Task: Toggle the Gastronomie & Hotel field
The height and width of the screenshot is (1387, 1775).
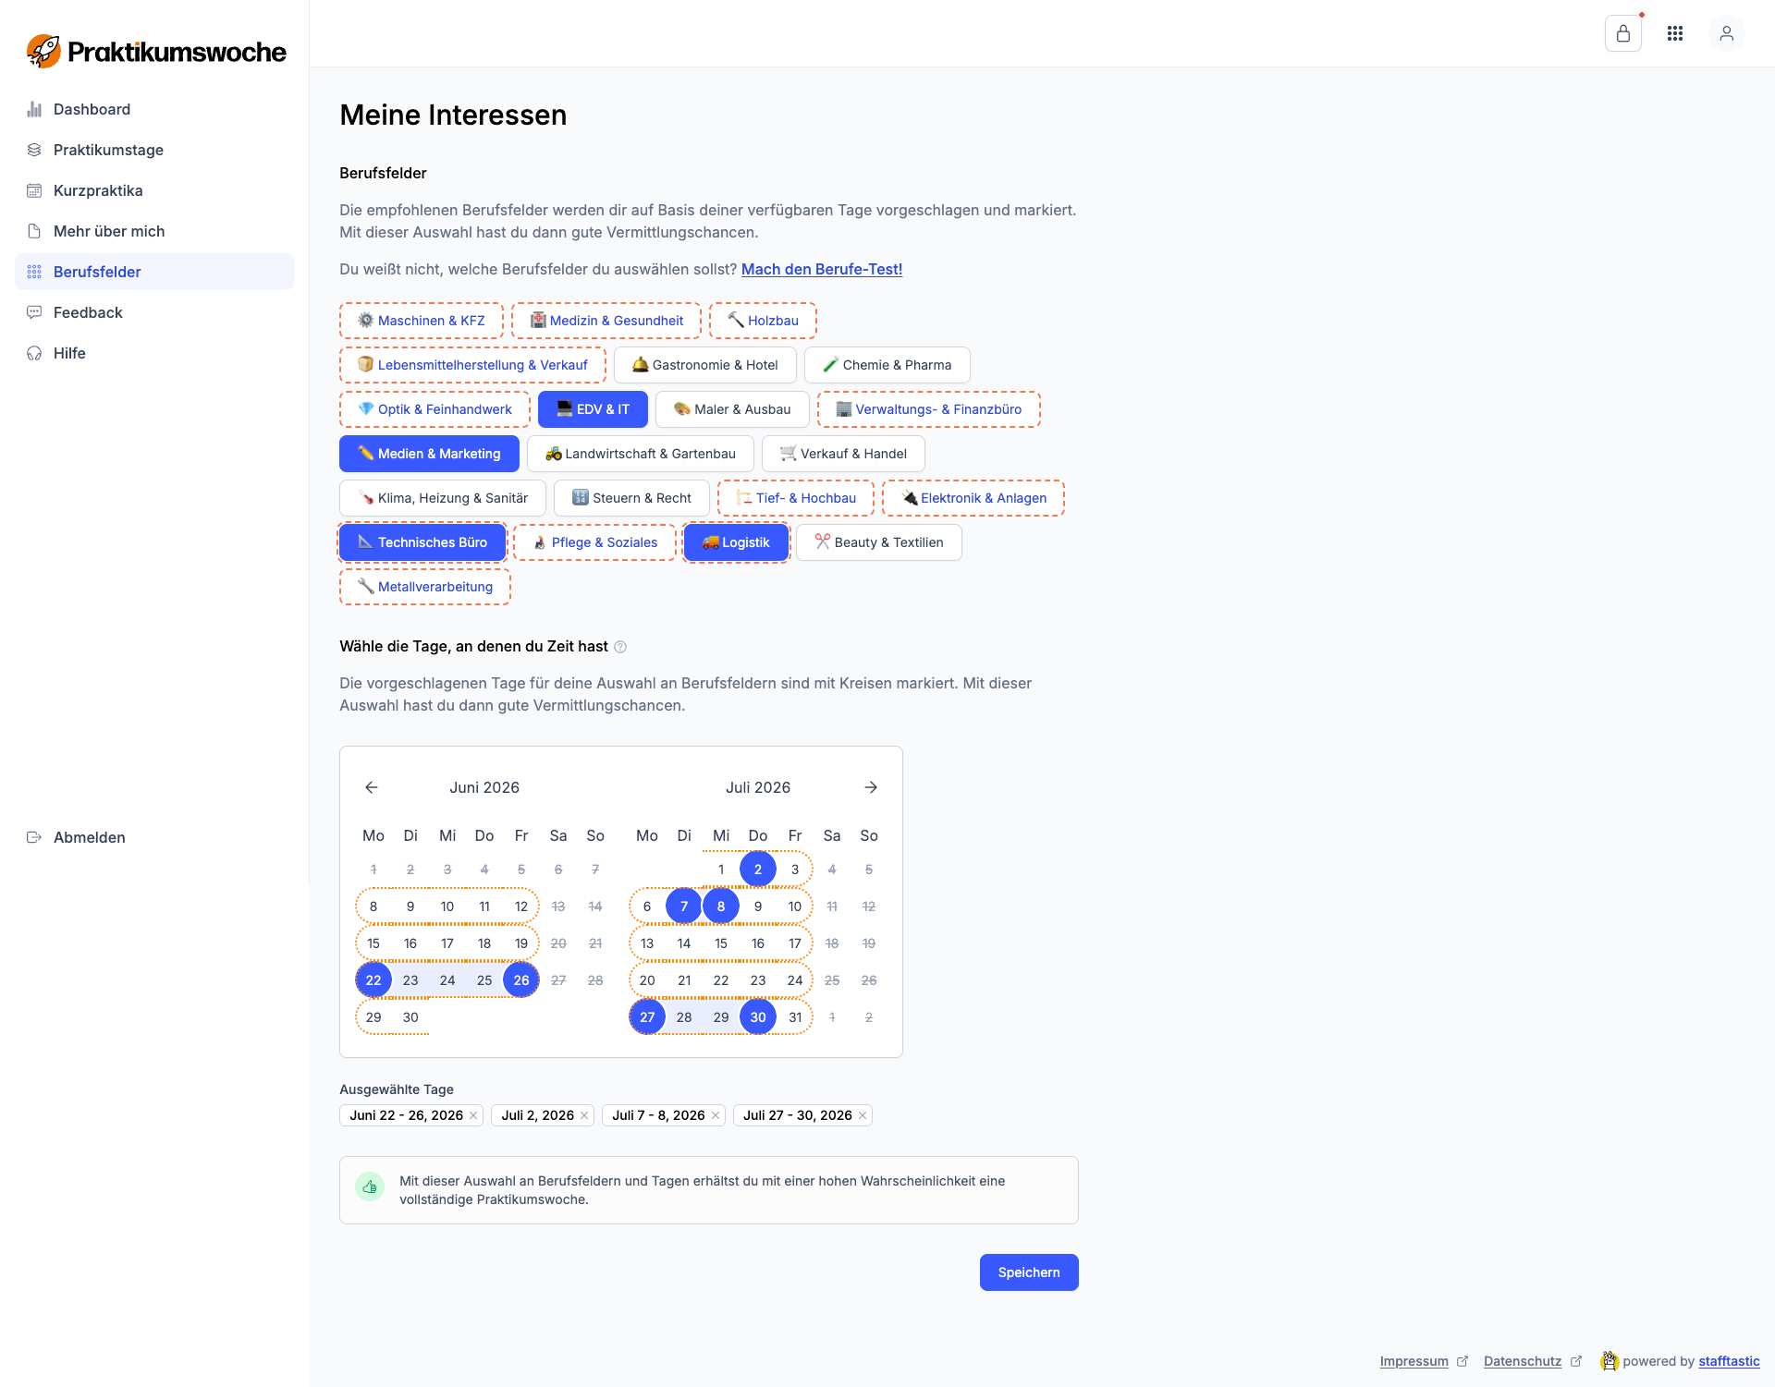Action: pyautogui.click(x=704, y=365)
